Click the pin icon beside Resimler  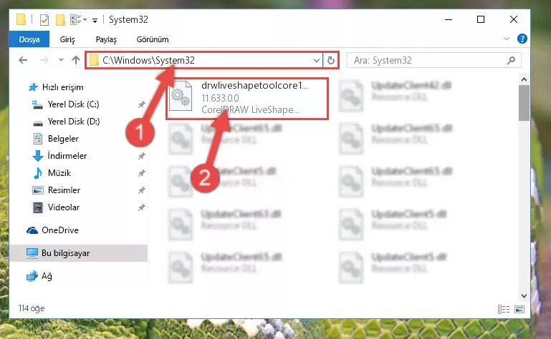tap(142, 190)
